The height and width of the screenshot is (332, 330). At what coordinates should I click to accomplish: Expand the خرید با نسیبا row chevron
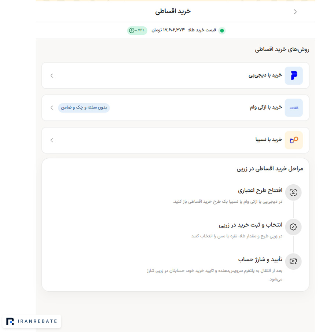(52, 140)
